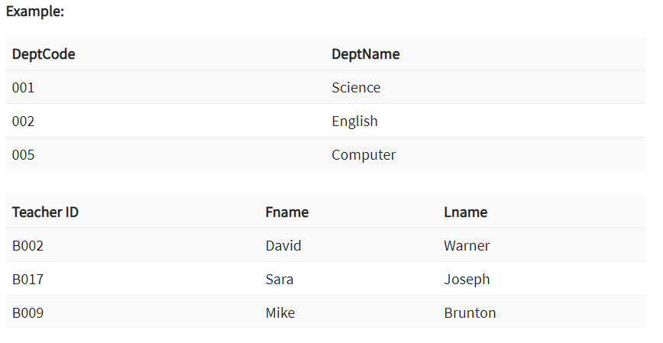Click the DeptName column header
Screen dimensions: 663x343
point(365,54)
